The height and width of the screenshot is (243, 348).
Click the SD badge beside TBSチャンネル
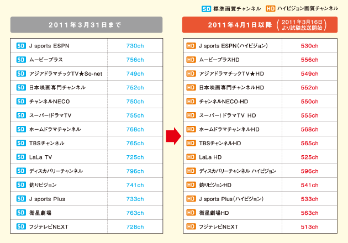coord(21,143)
